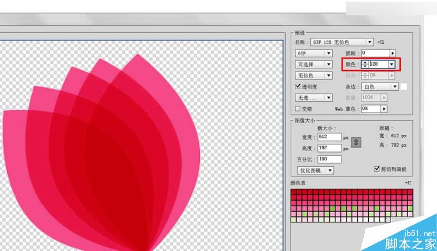Open the preset menu icon beside 名称

pyautogui.click(x=381, y=42)
